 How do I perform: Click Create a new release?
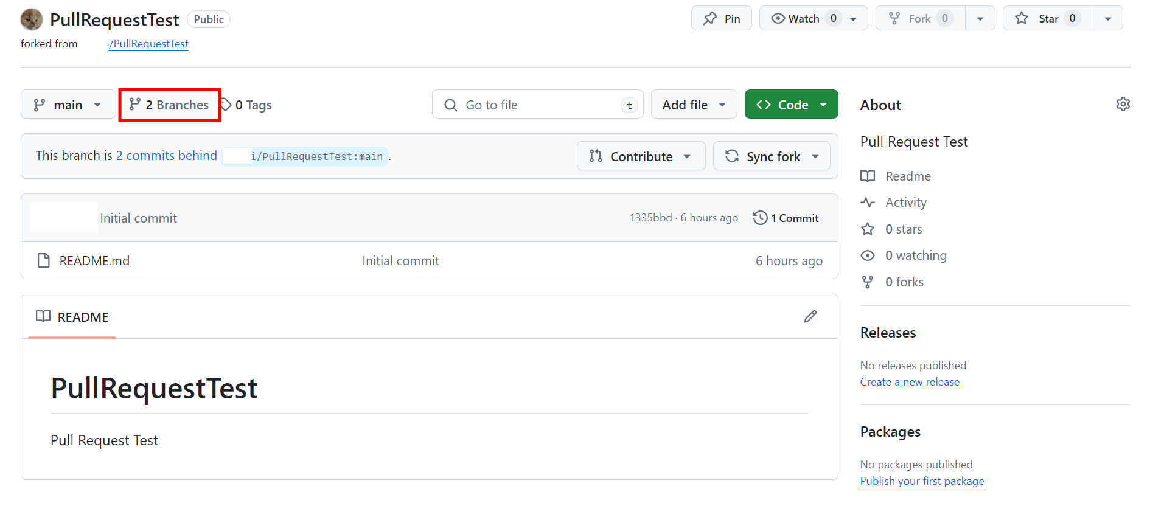coord(910,382)
